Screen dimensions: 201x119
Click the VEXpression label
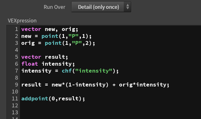[x=22, y=21]
